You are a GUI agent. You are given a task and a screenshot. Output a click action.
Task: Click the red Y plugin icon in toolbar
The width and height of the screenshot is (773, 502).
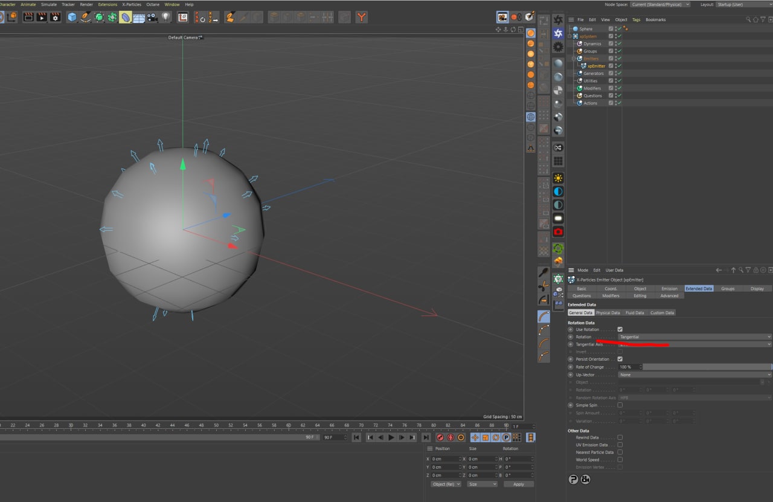point(361,17)
